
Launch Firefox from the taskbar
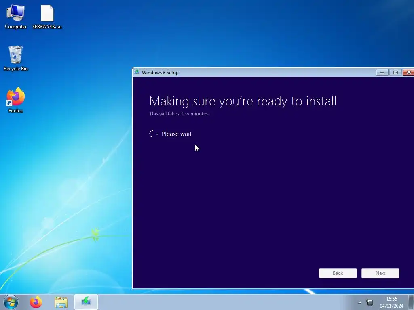(36, 302)
